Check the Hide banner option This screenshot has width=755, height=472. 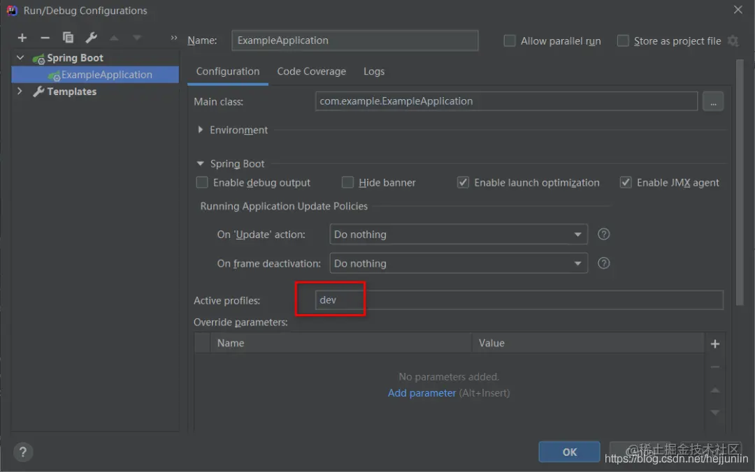click(347, 182)
